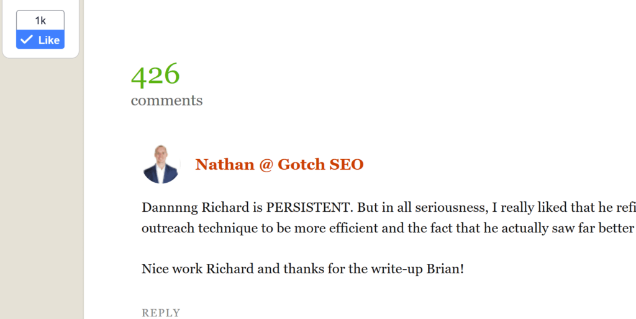Click the 1k like count box

(x=40, y=20)
